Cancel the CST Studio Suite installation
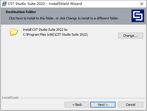The height and width of the screenshot is (111, 147). 131,105
